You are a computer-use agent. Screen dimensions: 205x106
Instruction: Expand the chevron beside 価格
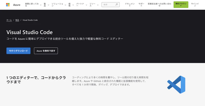[x=73, y=5]
